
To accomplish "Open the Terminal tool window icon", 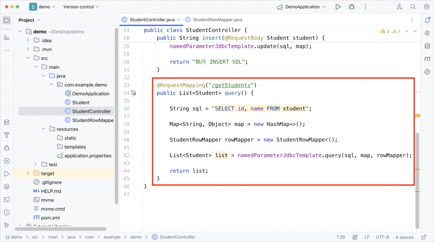I will 7,200.
